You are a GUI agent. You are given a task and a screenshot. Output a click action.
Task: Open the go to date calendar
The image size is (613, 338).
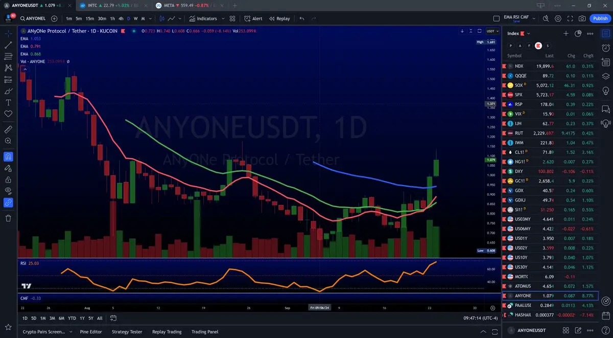[x=113, y=318]
